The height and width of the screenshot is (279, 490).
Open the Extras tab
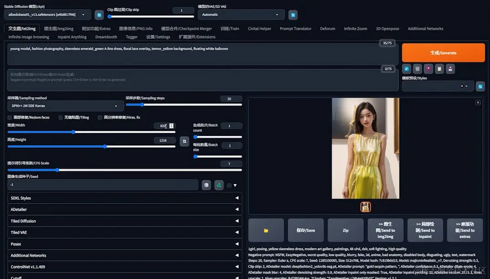click(x=96, y=29)
